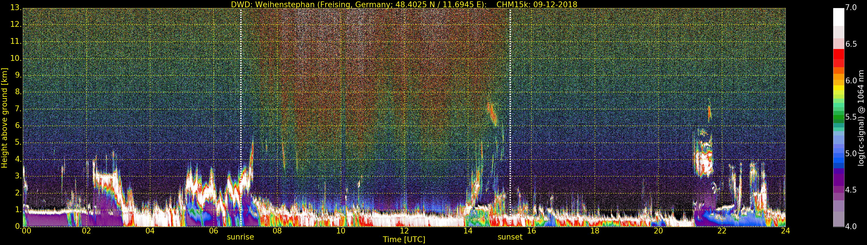Screen dimensions: 867x245
Task: Pick the green band on the colorbar
Action: point(838,116)
